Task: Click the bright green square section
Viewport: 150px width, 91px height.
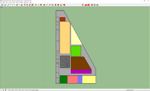Action: (x=76, y=51)
